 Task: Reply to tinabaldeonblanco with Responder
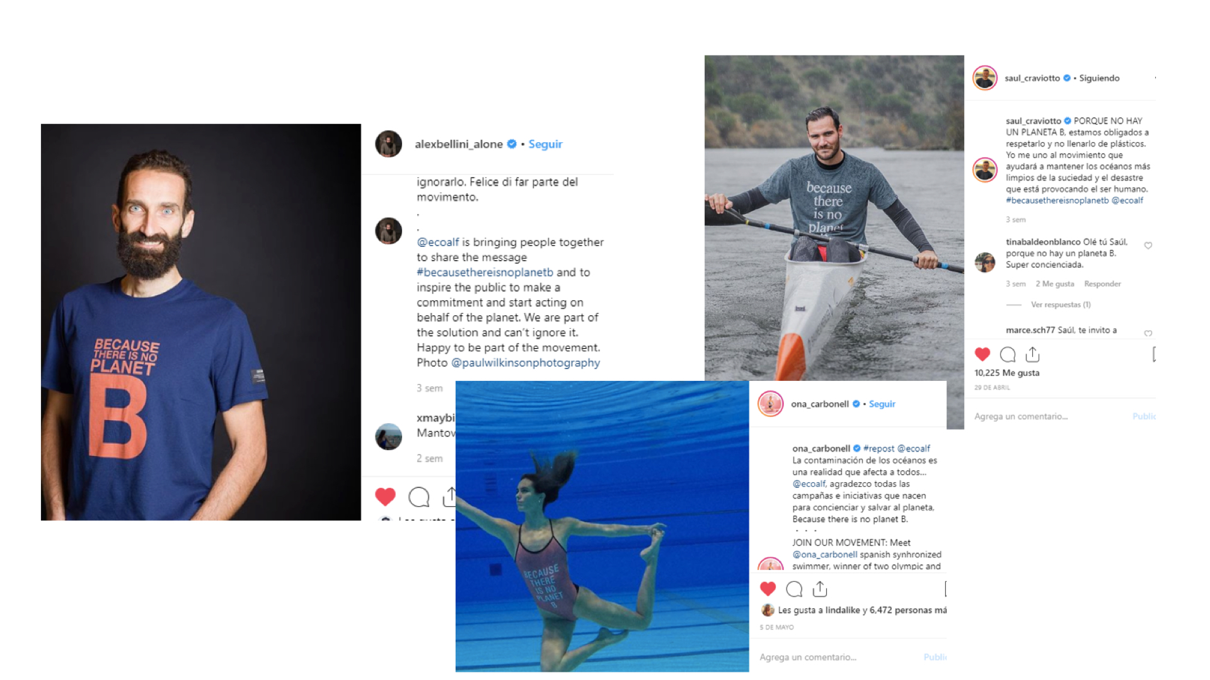click(x=1102, y=284)
